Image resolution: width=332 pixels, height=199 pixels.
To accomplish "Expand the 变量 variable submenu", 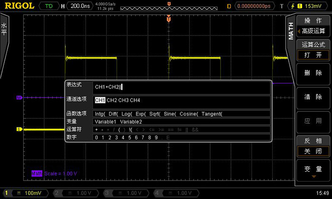I will (313, 170).
